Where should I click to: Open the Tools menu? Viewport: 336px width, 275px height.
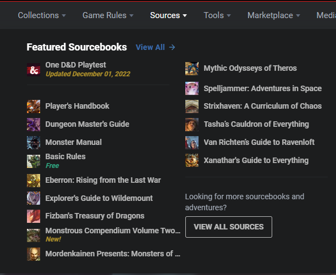217,15
